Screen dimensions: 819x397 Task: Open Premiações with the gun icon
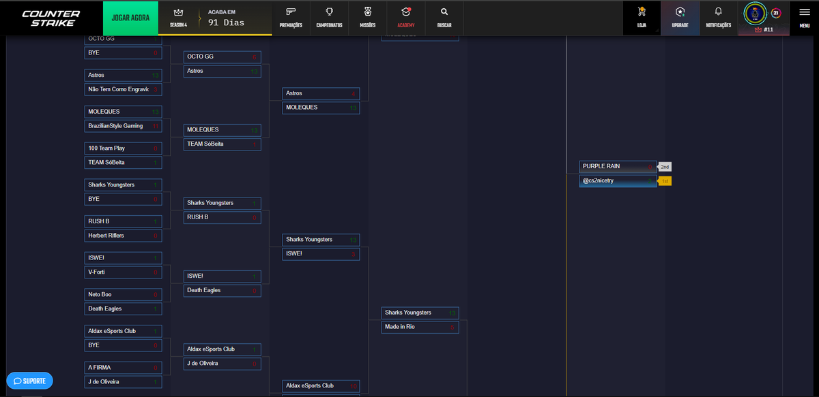point(291,18)
